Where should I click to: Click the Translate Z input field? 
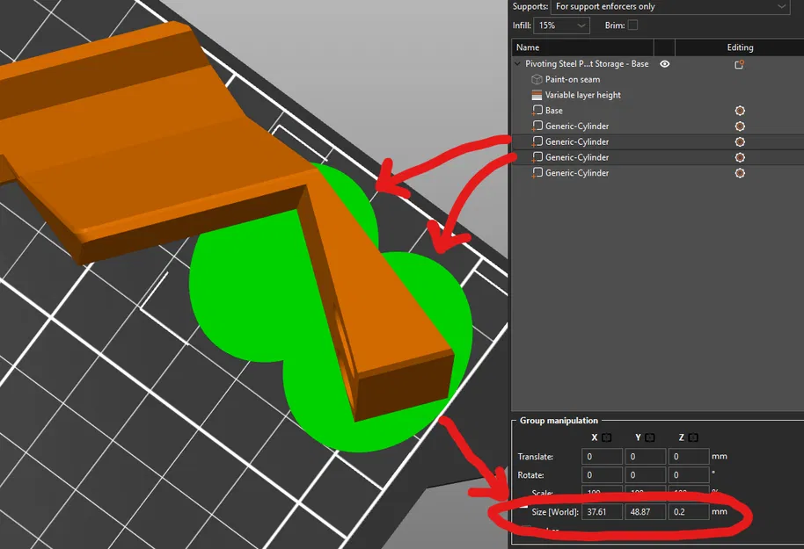tap(689, 456)
